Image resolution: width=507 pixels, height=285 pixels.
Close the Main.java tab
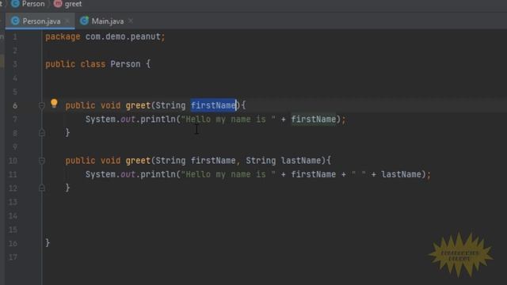click(x=131, y=21)
